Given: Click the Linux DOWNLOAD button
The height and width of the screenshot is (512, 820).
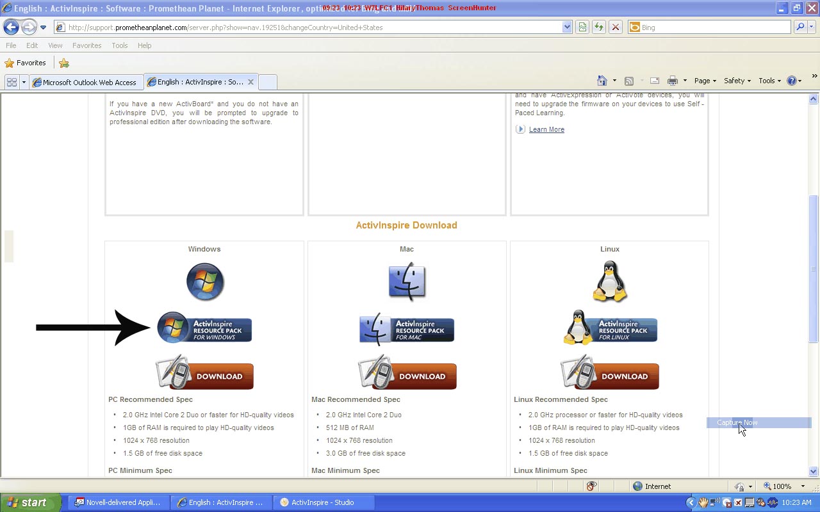Looking at the screenshot, I should (609, 372).
